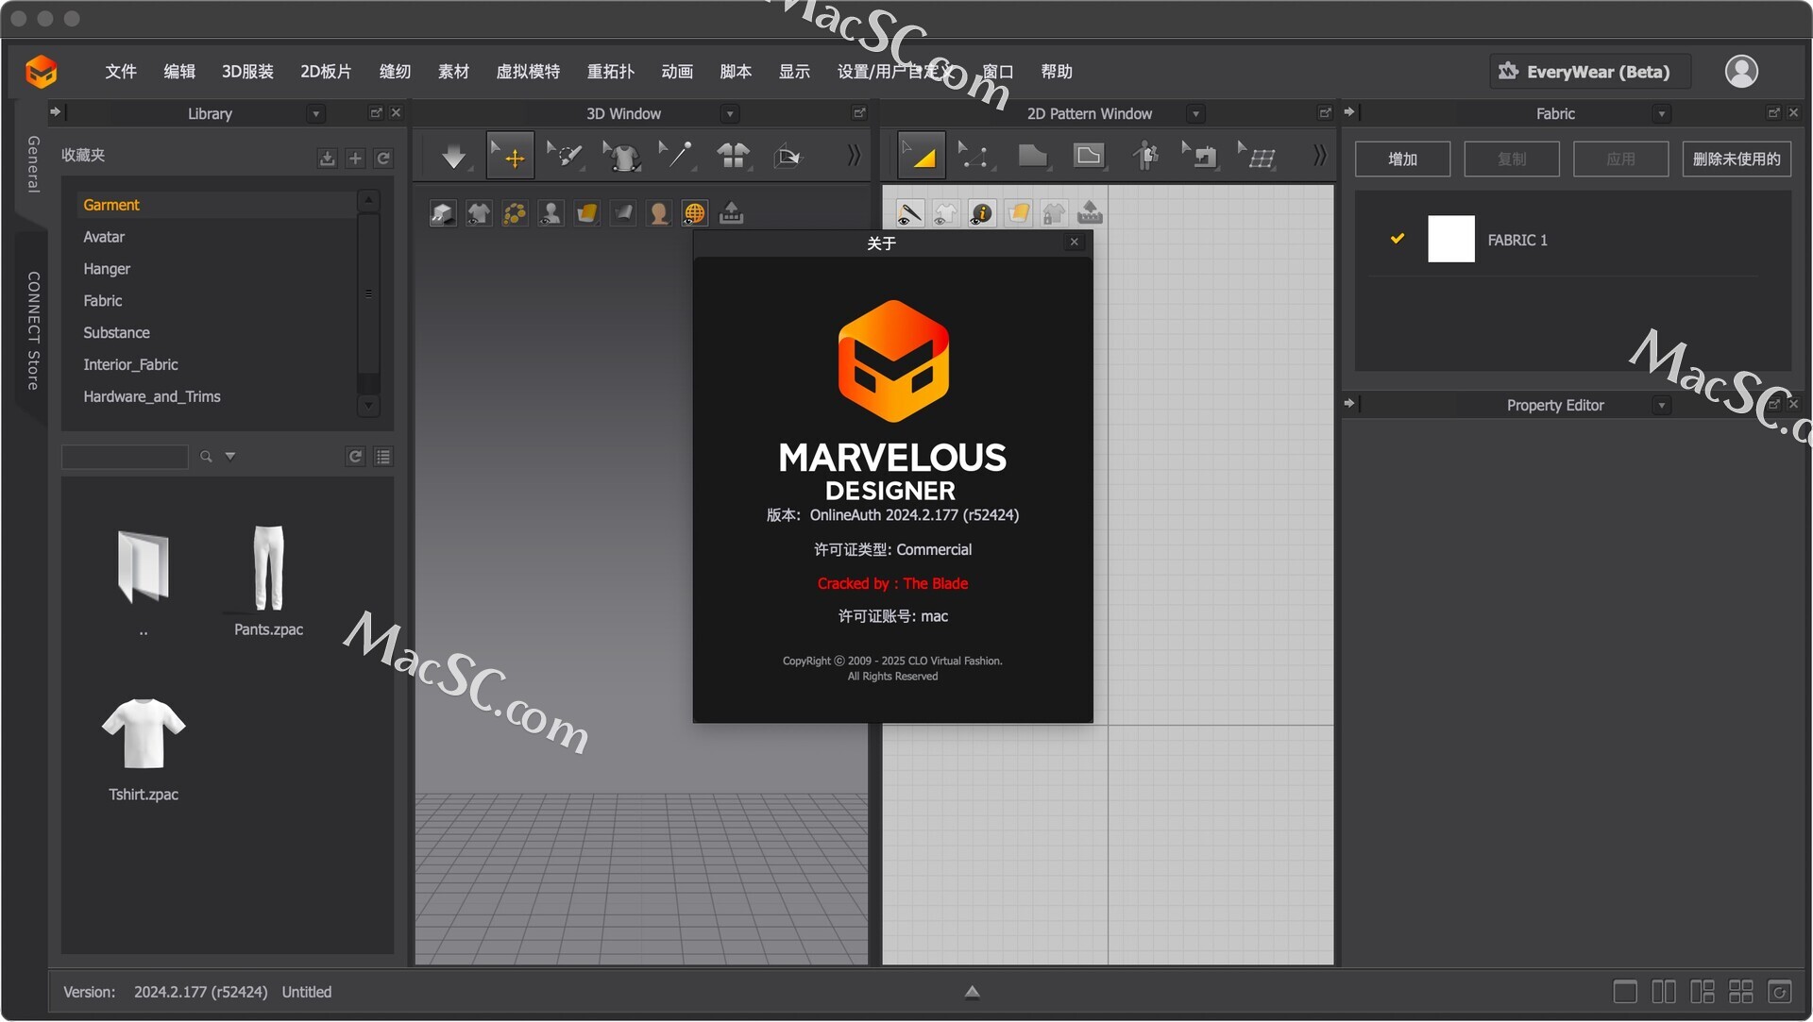Toggle the FABRIC 1 checkmark

coord(1398,239)
